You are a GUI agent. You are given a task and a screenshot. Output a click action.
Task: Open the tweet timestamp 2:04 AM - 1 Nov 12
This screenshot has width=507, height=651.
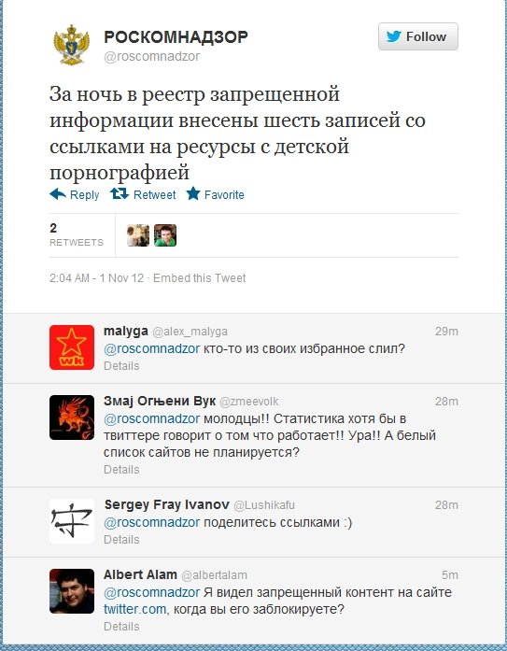click(x=97, y=277)
